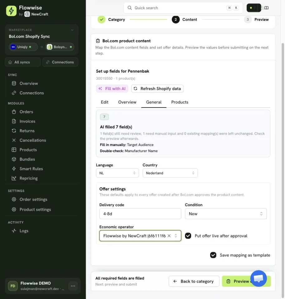The width and height of the screenshot is (285, 299).
Task: Go to the Category step
Action: pos(111,19)
